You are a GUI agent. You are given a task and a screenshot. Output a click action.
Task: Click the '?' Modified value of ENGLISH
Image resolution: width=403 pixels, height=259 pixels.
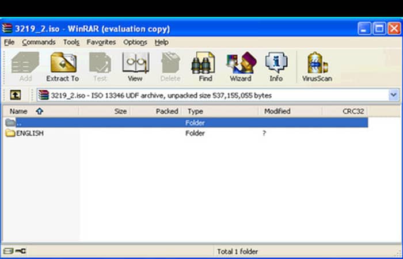click(x=264, y=133)
